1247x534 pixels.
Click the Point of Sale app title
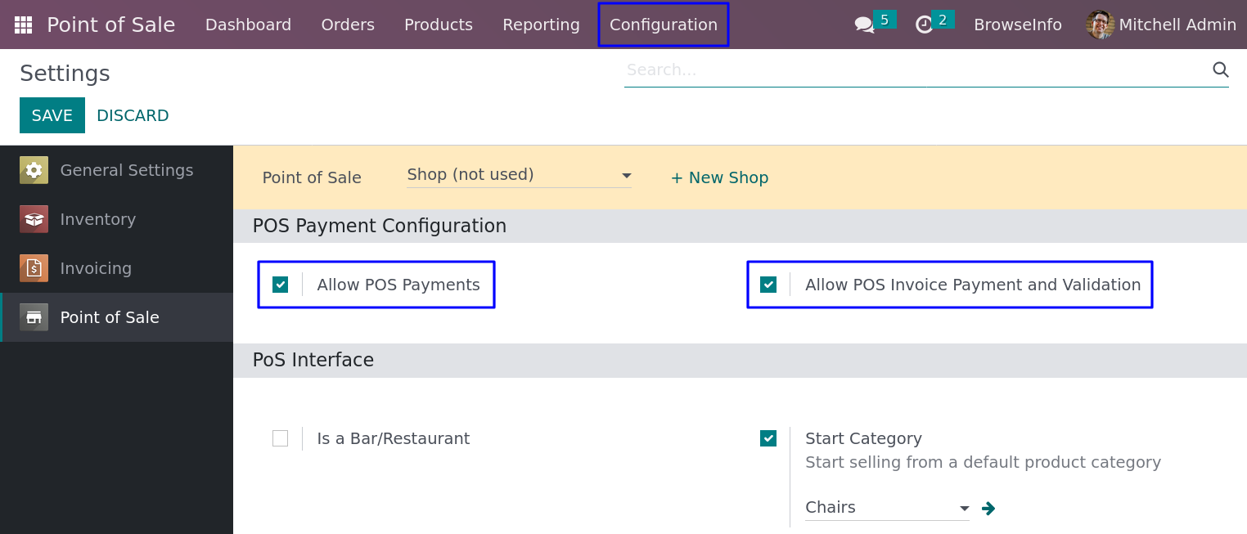tap(111, 25)
